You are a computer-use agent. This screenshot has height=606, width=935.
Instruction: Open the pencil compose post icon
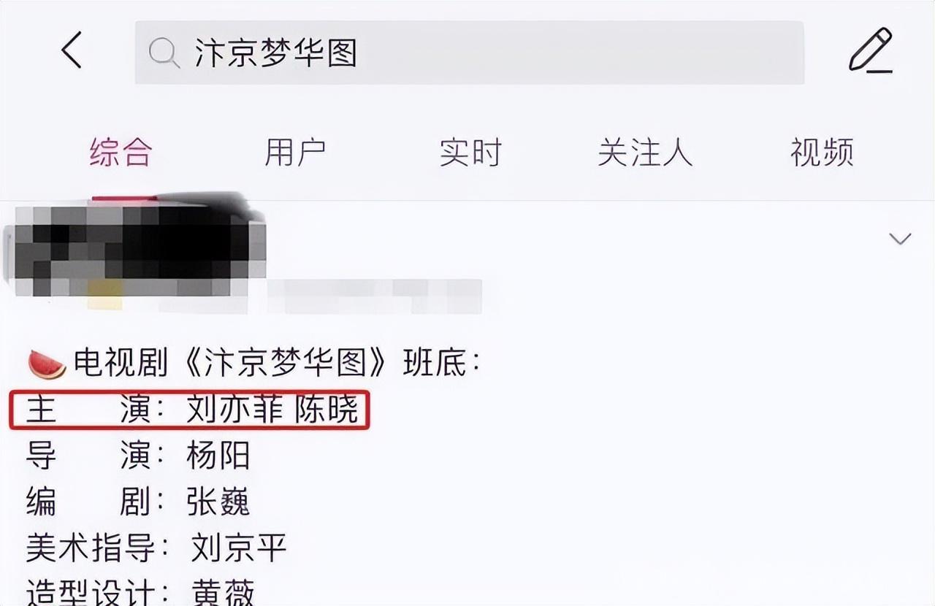click(871, 50)
